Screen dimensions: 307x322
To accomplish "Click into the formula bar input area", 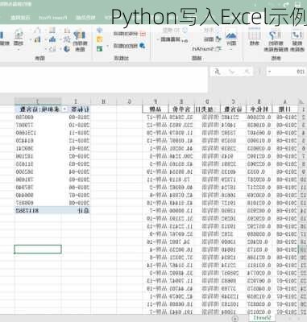I will (x=104, y=80).
